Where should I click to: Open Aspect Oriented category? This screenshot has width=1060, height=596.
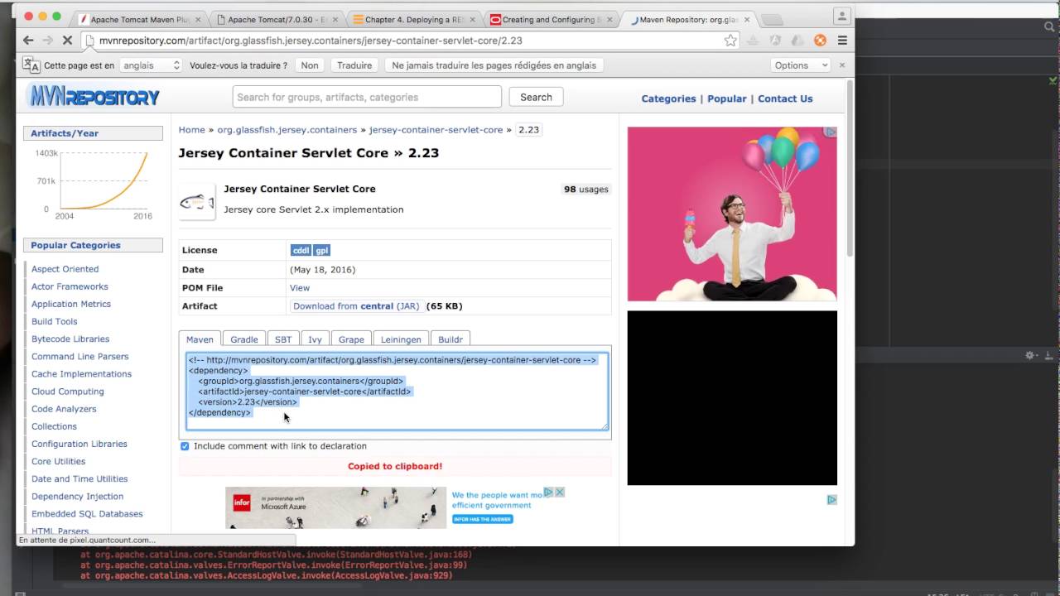65,269
